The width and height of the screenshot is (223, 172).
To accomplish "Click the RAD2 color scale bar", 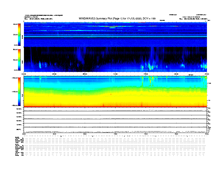I will pyautogui.click(x=19, y=35).
